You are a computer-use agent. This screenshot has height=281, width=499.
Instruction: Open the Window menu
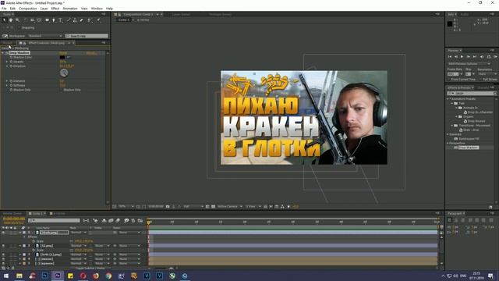(x=97, y=9)
